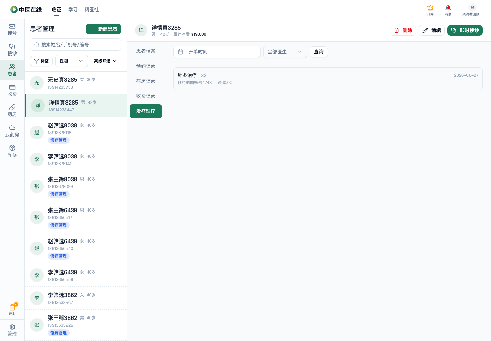Switch to the 临证 top tab
Screen dimensions: 491x341
click(x=57, y=10)
